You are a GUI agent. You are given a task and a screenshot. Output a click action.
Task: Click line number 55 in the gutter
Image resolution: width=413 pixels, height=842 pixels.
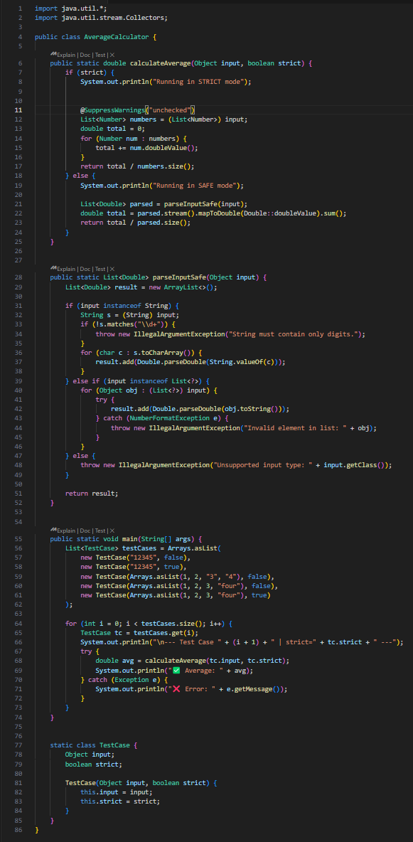18,539
